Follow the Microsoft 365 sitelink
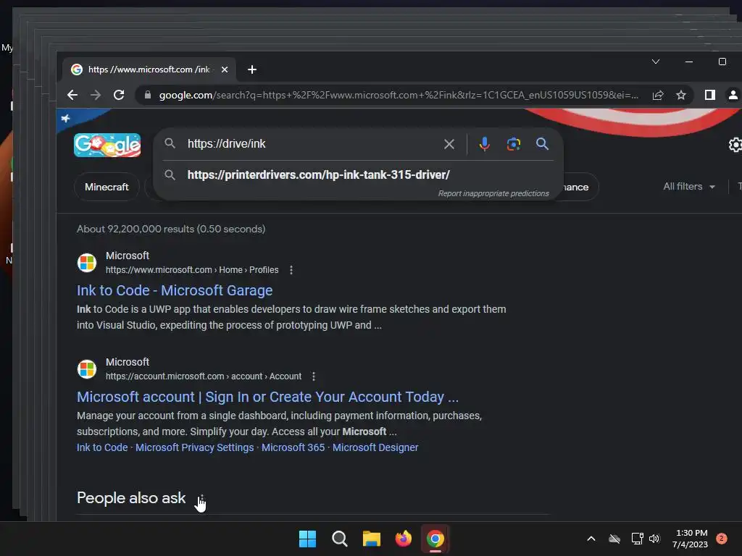The width and height of the screenshot is (742, 556). tap(293, 447)
